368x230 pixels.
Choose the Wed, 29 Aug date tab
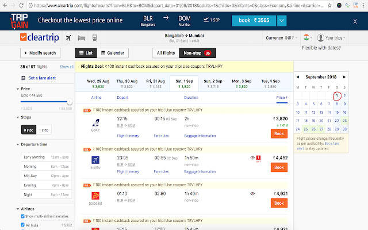pyautogui.click(x=98, y=83)
